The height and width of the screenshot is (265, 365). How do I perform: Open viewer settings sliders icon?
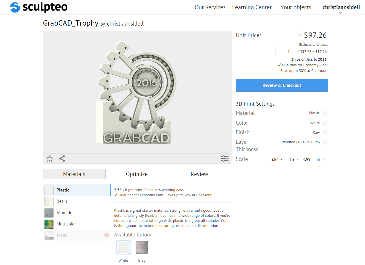pyautogui.click(x=225, y=159)
